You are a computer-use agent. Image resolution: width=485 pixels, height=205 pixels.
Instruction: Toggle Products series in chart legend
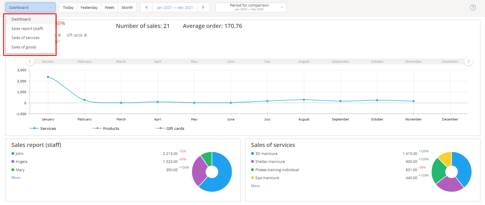pos(106,128)
